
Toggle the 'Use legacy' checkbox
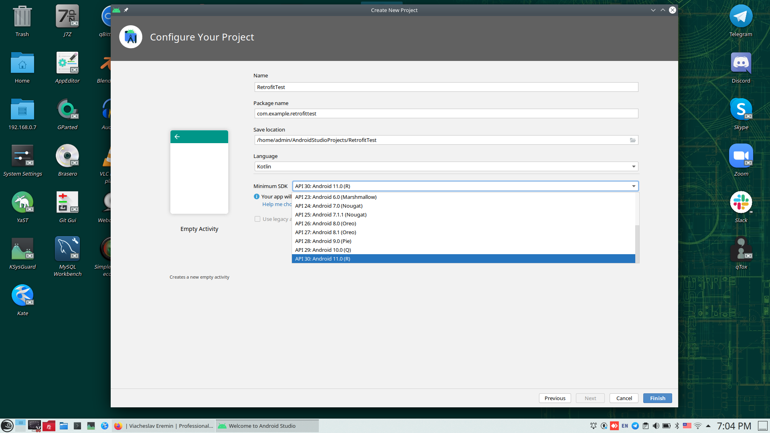(257, 219)
